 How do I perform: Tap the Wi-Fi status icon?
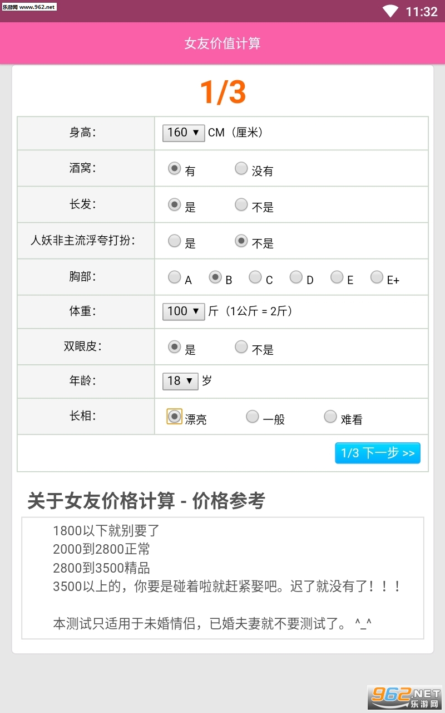tap(390, 11)
